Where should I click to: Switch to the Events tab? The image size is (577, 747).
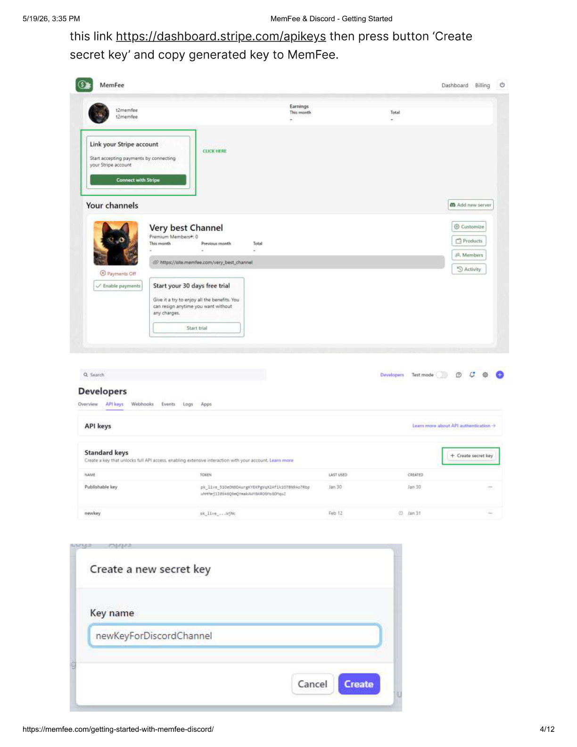[x=168, y=404]
